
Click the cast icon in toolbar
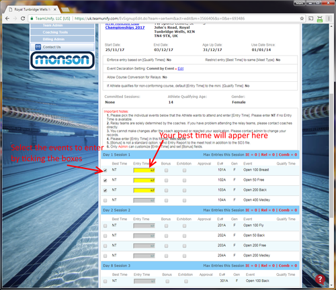coord(310,19)
